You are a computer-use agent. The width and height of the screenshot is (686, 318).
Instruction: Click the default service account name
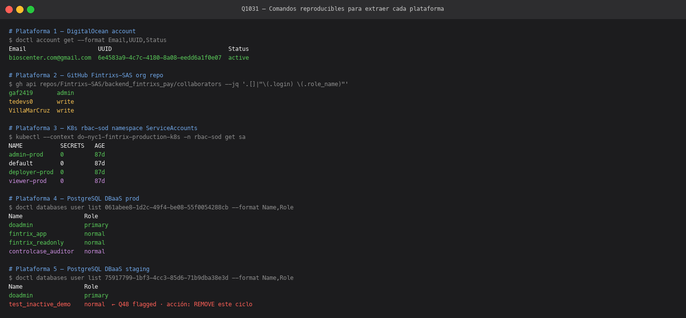click(x=21, y=163)
